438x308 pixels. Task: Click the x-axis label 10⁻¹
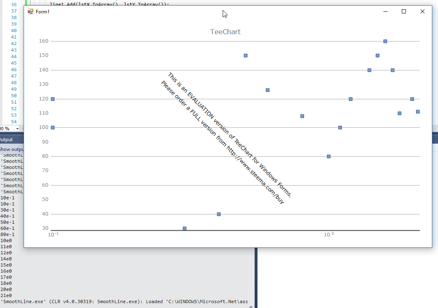[53, 234]
